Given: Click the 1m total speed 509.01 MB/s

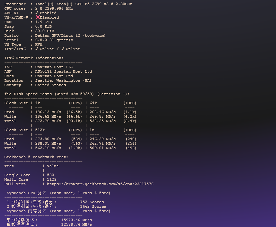Looking at the screenshot, I should 103,148.
